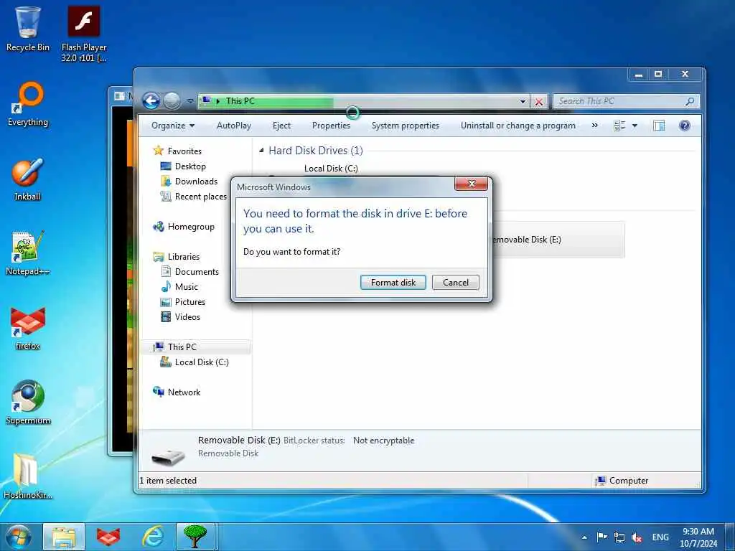Screen dimensions: 735x551
Task: Click Explorer's forward navigation arrow
Action: click(172, 100)
